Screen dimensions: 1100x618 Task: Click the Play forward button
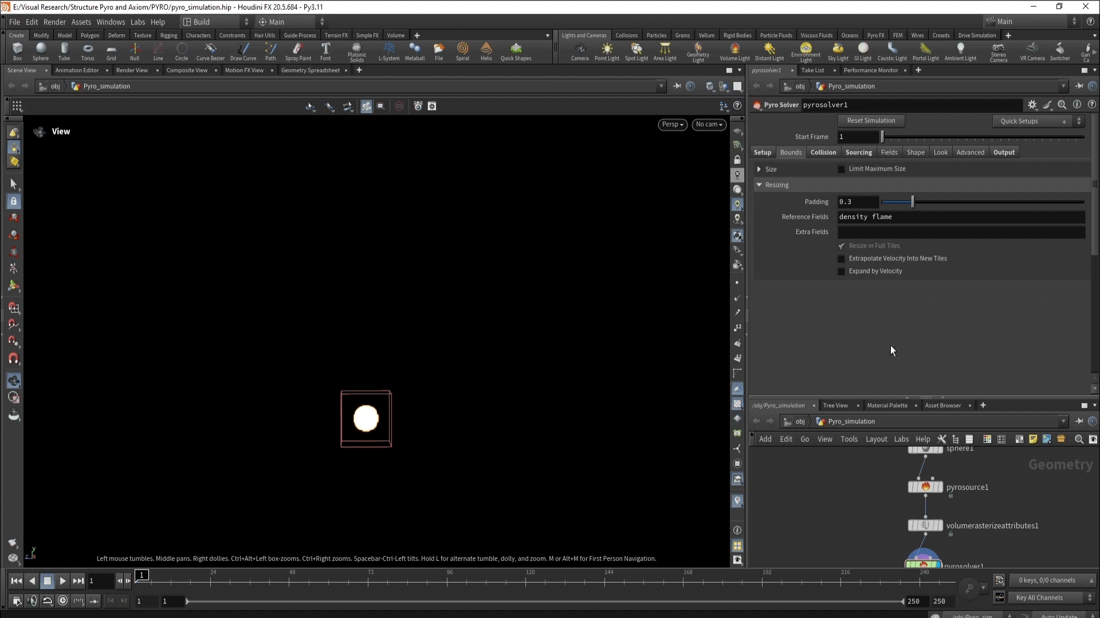[62, 581]
